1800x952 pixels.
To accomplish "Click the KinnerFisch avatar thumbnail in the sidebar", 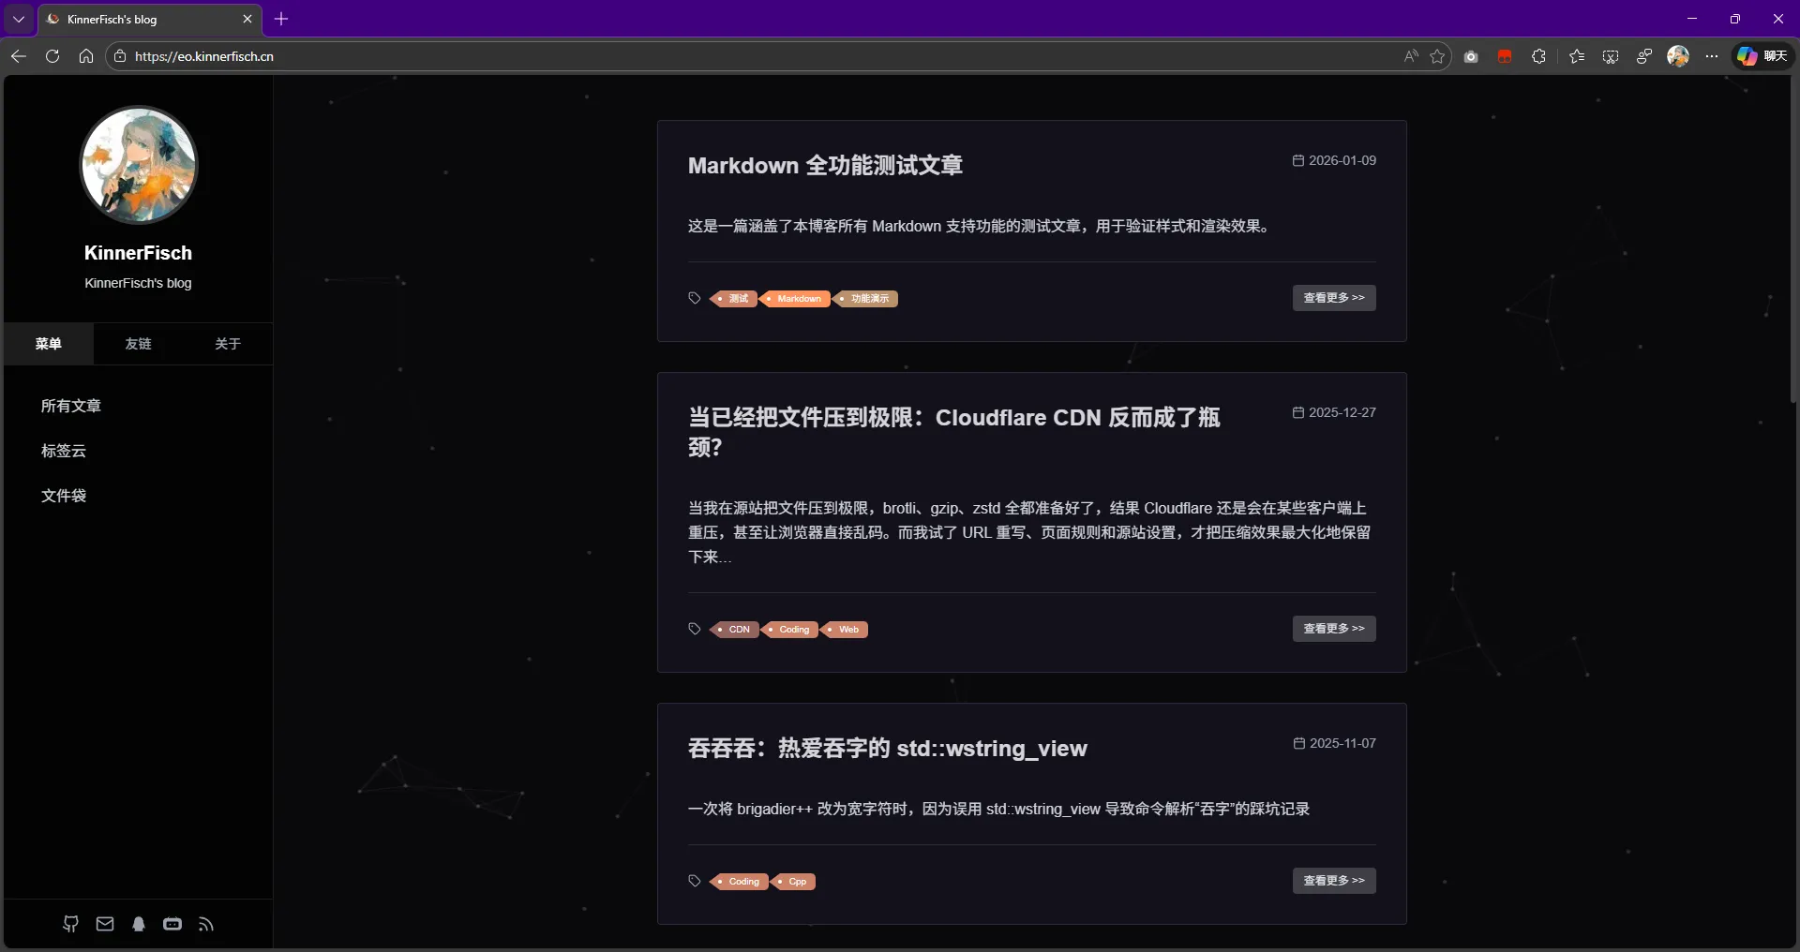I will [138, 165].
